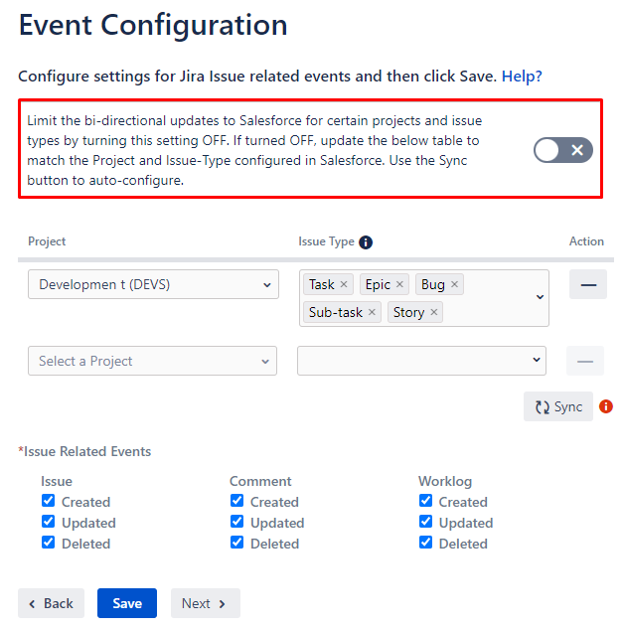The width and height of the screenshot is (623, 630).
Task: Go Back to previous step
Action: pyautogui.click(x=51, y=603)
